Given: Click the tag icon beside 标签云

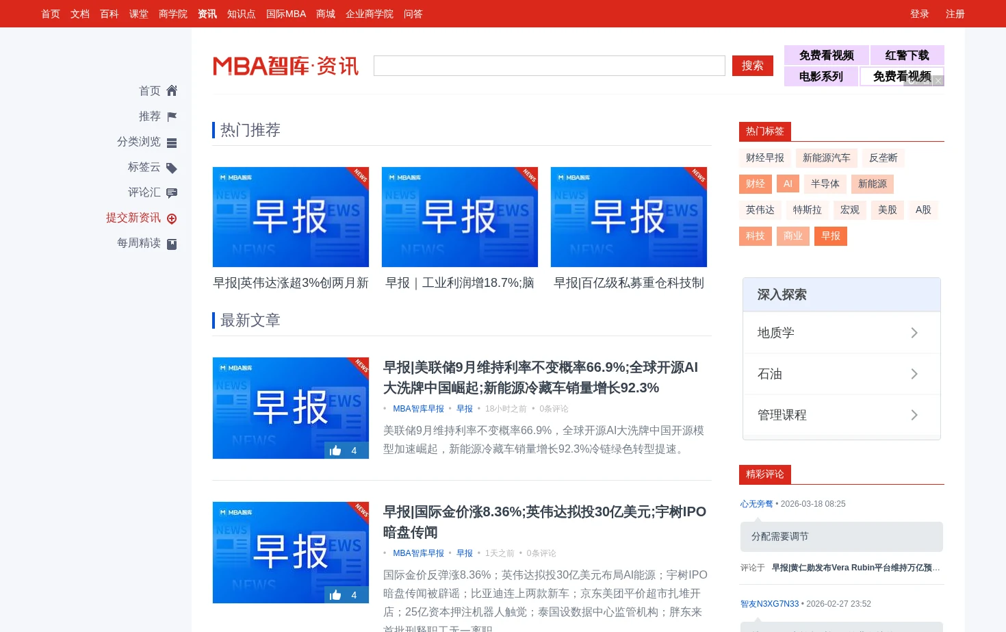Looking at the screenshot, I should point(172,168).
